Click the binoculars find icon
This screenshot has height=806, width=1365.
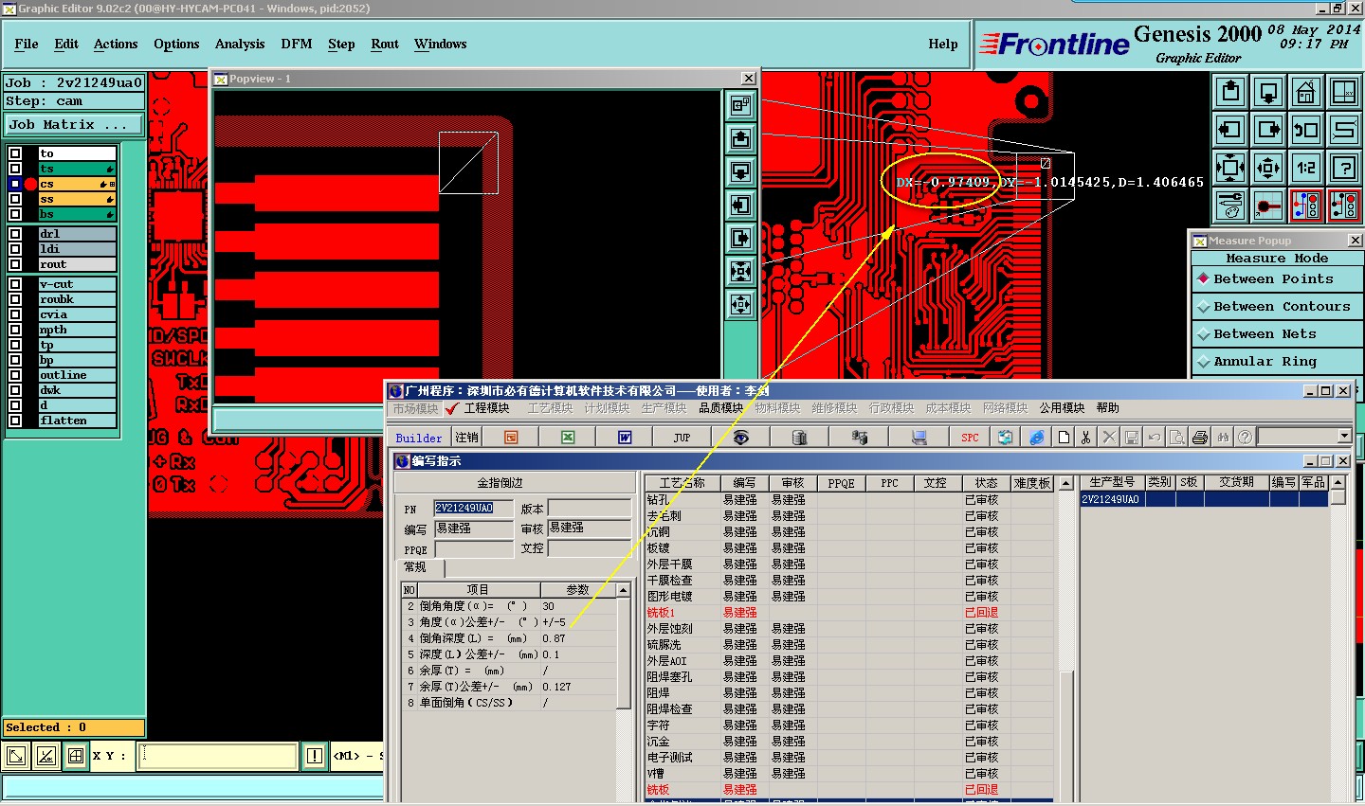click(x=1223, y=437)
